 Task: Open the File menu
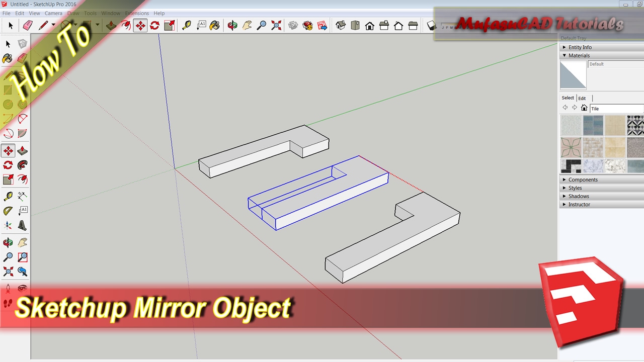pos(7,13)
